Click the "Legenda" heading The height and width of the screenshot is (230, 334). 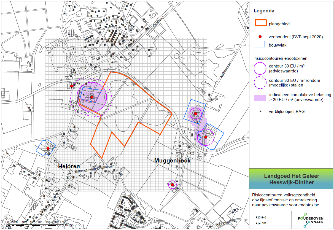pyautogui.click(x=264, y=11)
